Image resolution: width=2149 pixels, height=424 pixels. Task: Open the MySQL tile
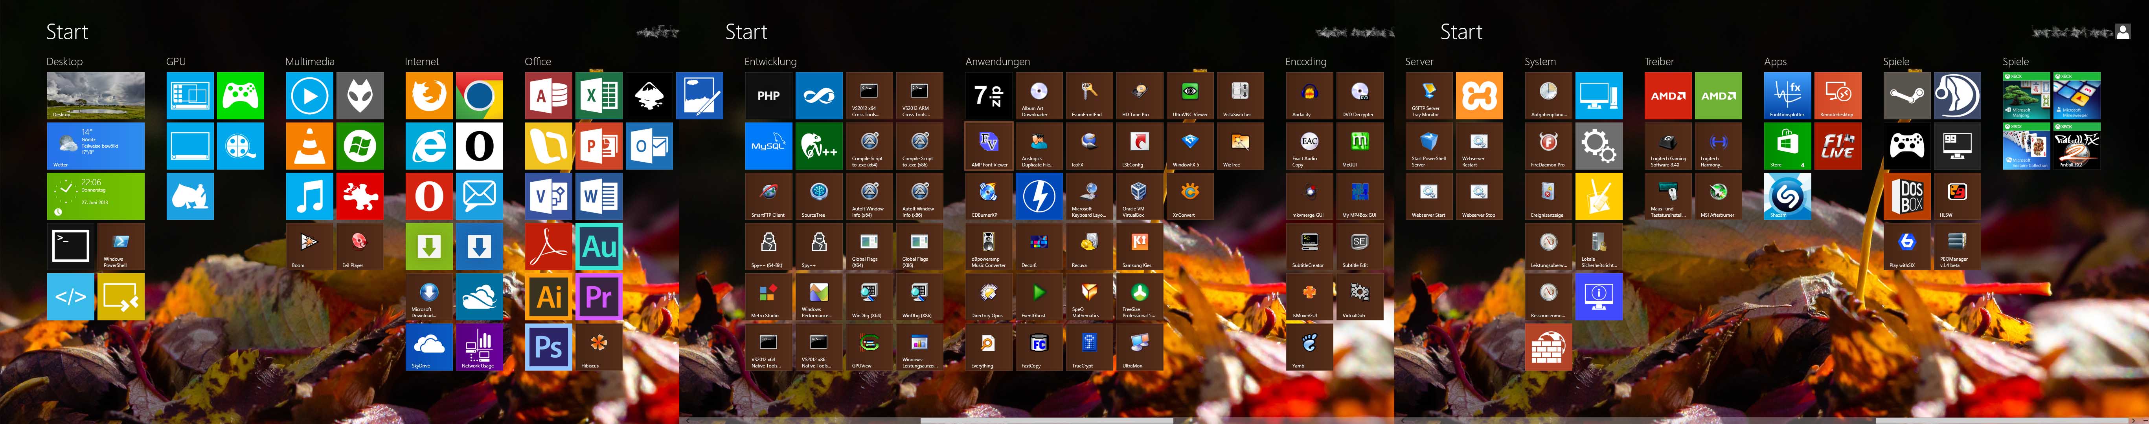(x=768, y=146)
